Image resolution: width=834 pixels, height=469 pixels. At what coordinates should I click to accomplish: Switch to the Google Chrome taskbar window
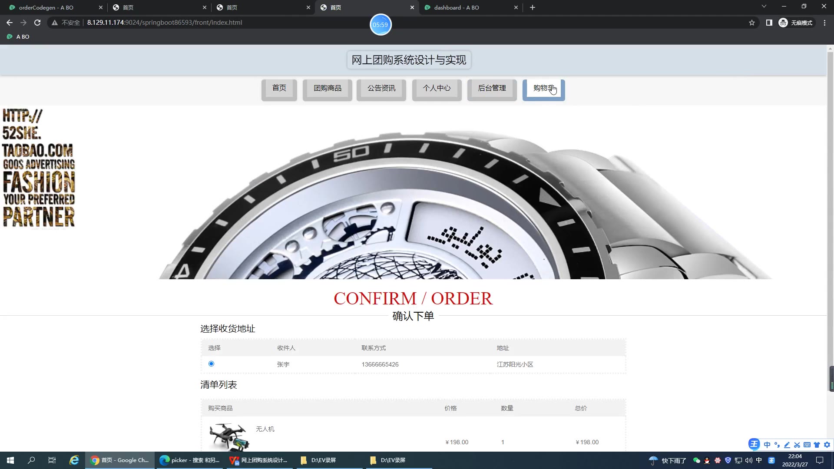120,460
